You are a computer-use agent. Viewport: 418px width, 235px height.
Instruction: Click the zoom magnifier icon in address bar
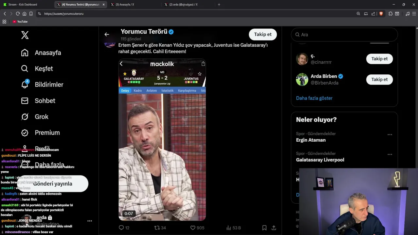click(358, 14)
